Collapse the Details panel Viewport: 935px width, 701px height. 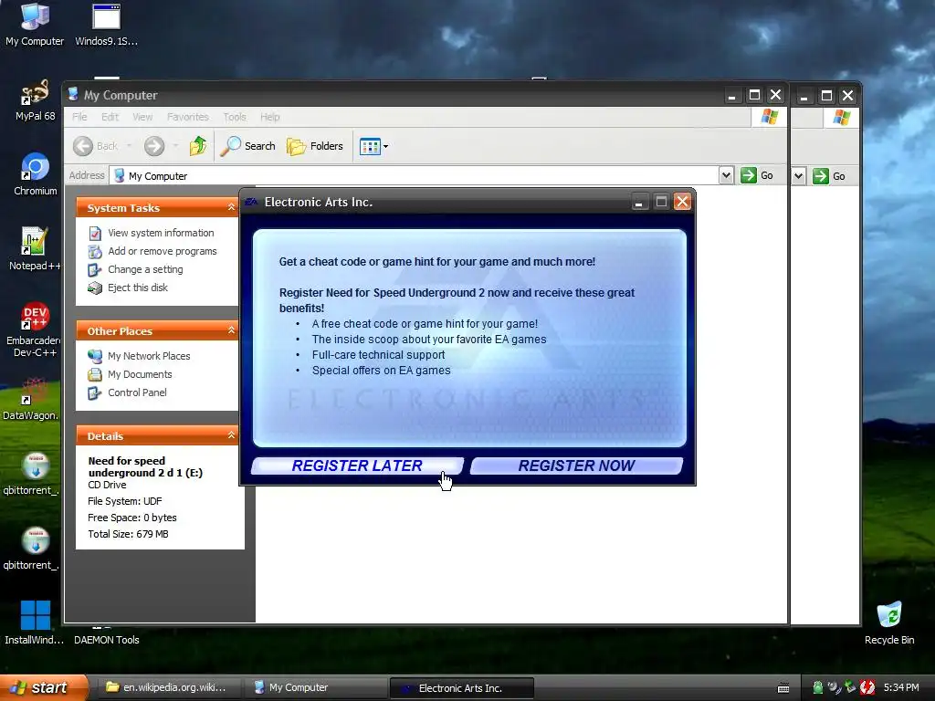click(231, 435)
